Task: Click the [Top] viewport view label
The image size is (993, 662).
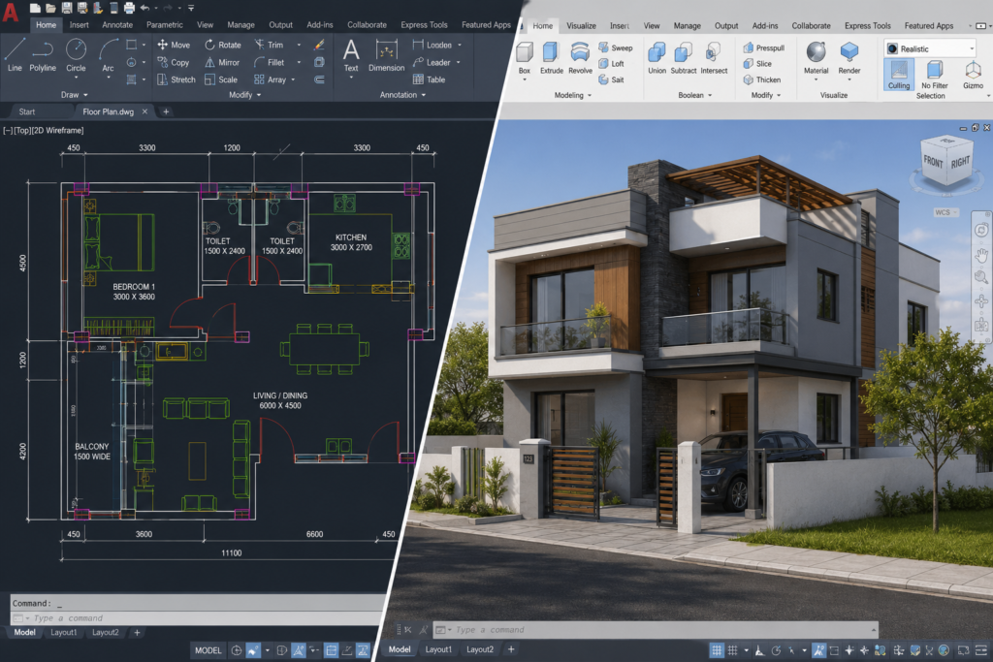Action: (21, 131)
